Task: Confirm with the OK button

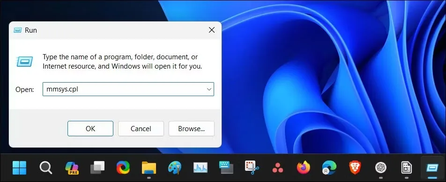Action: [90, 129]
